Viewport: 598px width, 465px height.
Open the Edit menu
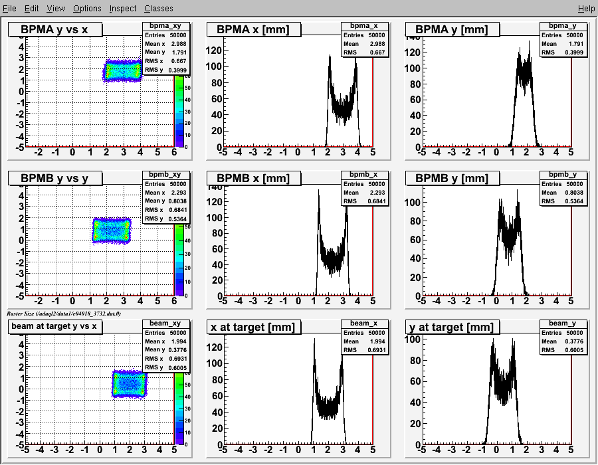point(31,9)
